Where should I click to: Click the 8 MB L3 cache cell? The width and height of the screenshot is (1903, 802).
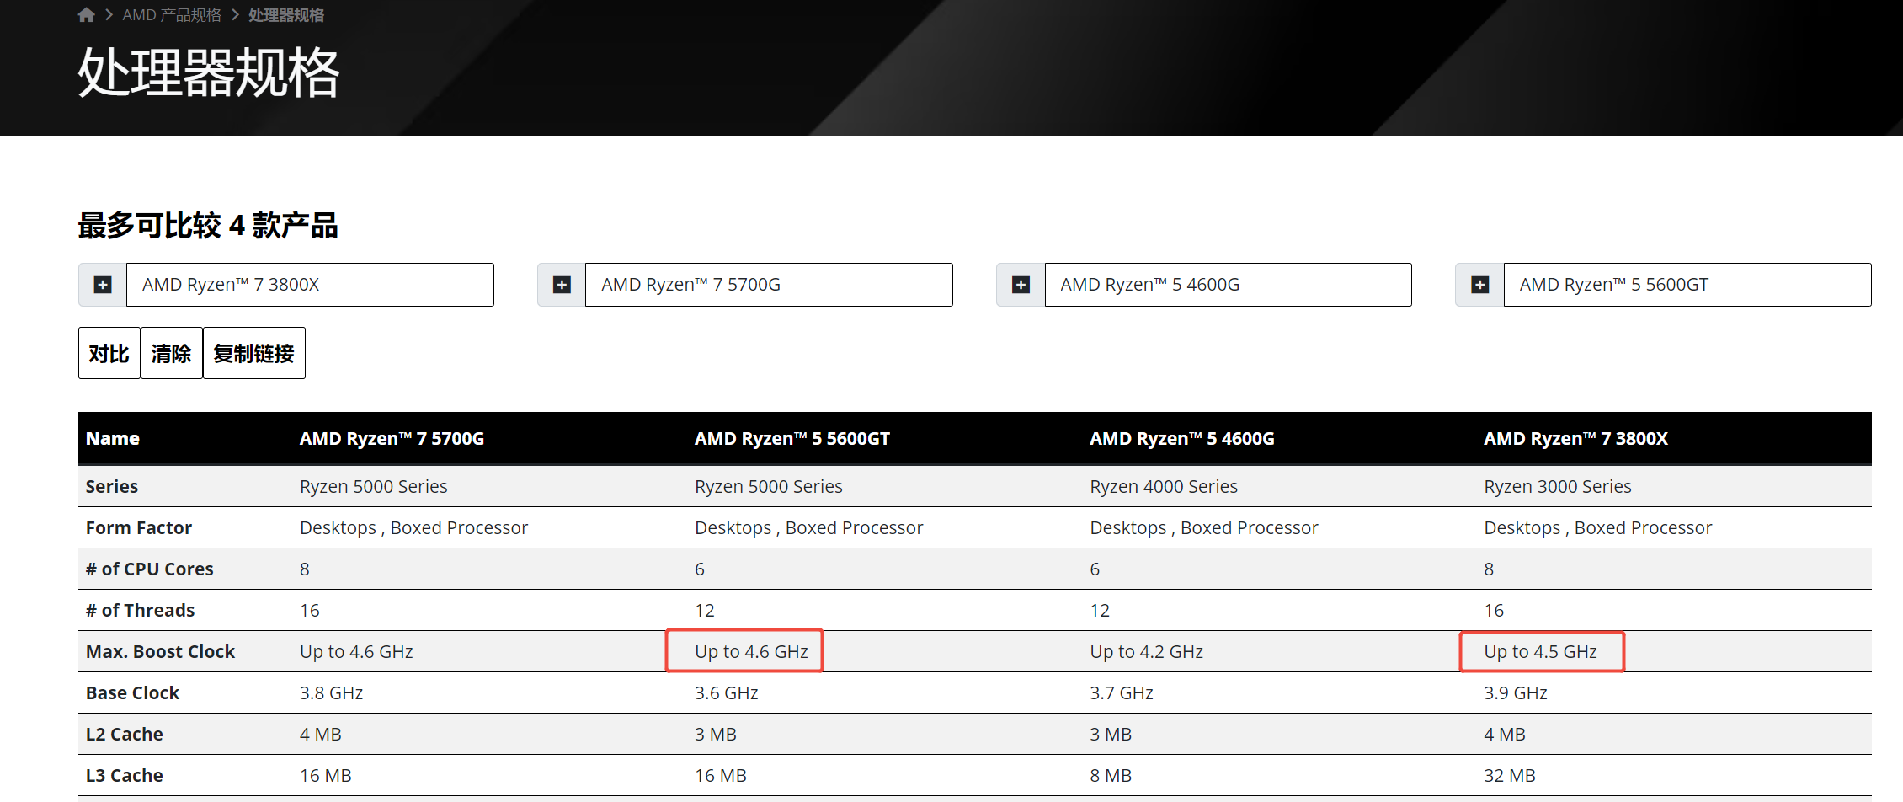tap(1111, 775)
